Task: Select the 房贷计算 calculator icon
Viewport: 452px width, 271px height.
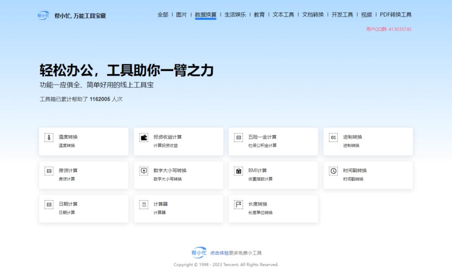Action: (x=49, y=170)
